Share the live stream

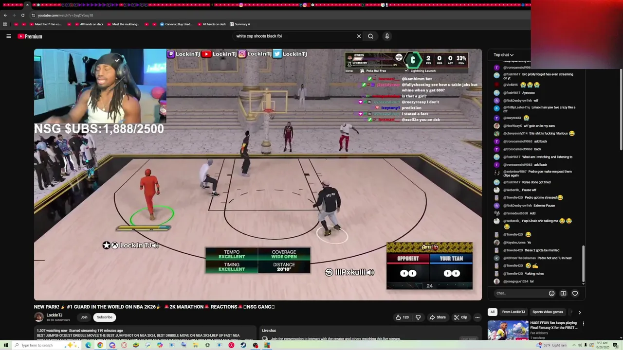[x=437, y=317]
